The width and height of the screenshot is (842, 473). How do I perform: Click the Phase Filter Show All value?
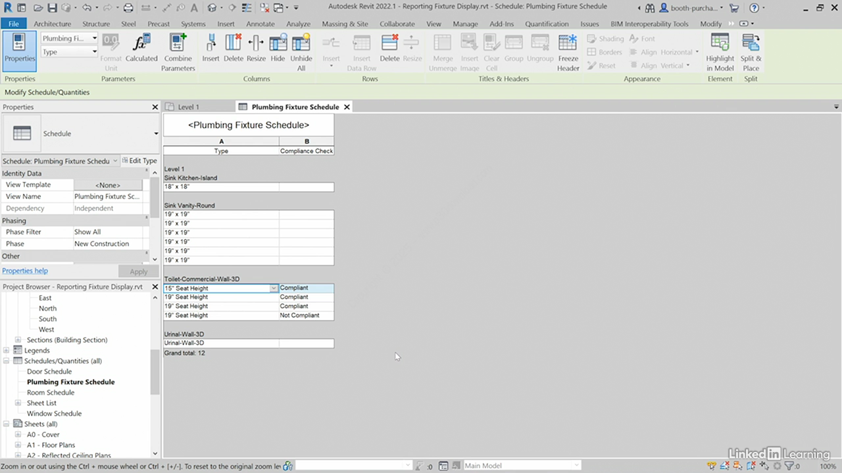108,232
